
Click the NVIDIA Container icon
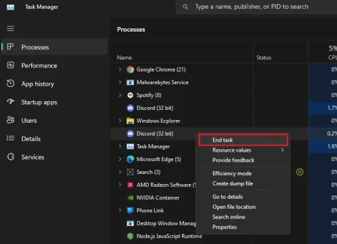tap(130, 197)
